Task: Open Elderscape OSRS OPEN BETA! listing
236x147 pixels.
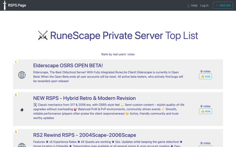Action: click(68, 65)
